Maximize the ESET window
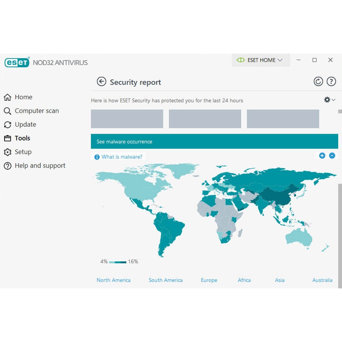This screenshot has height=342, width=342. click(315, 60)
